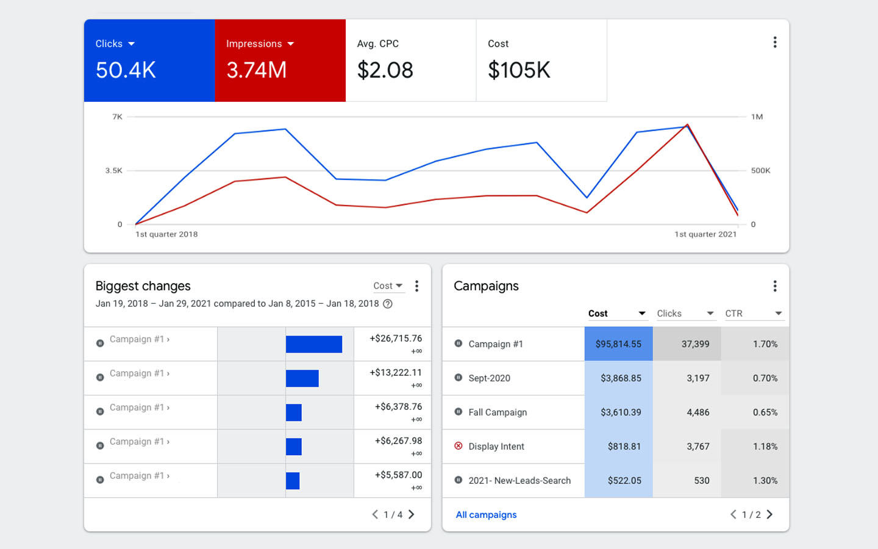Click the 0.65% CTR cell
This screenshot has width=878, height=549.
755,412
